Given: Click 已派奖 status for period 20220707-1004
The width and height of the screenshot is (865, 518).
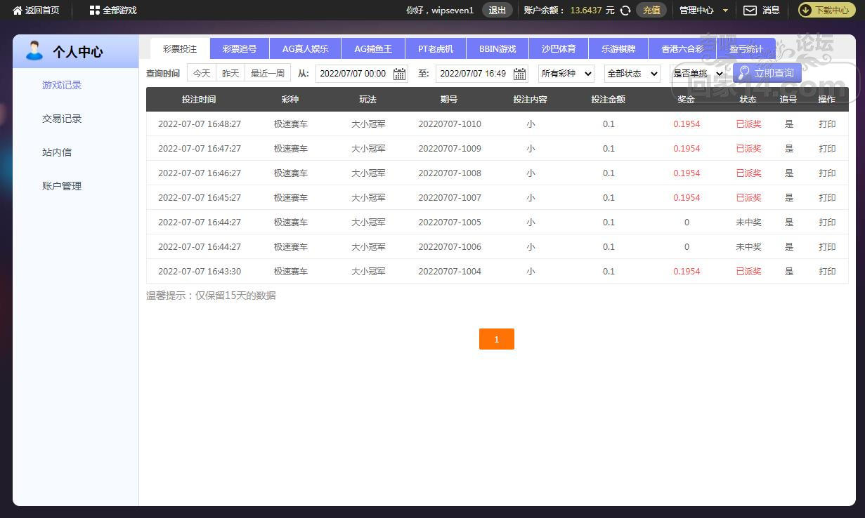Looking at the screenshot, I should click(748, 272).
